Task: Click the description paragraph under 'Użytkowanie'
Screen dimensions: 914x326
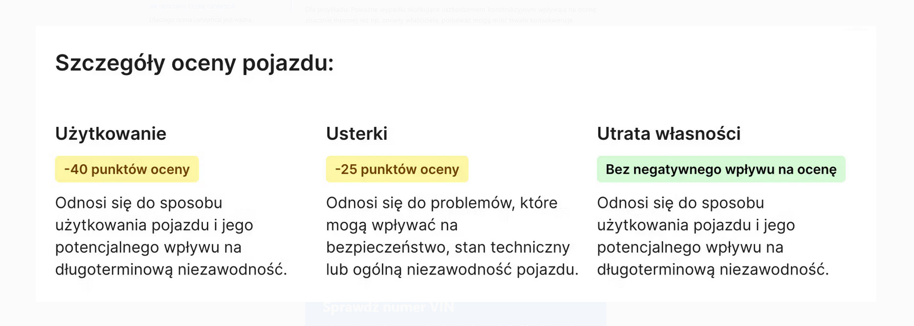Action: [x=171, y=236]
